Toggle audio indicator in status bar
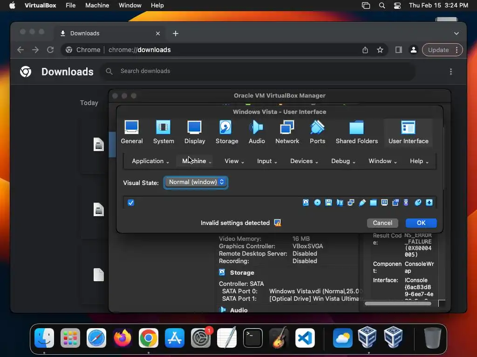This screenshot has width=477, height=357. point(340,203)
